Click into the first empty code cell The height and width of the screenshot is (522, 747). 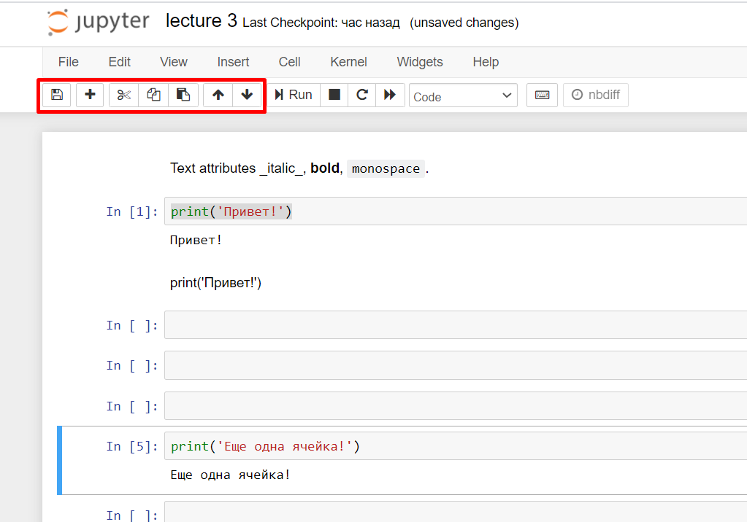click(453, 325)
